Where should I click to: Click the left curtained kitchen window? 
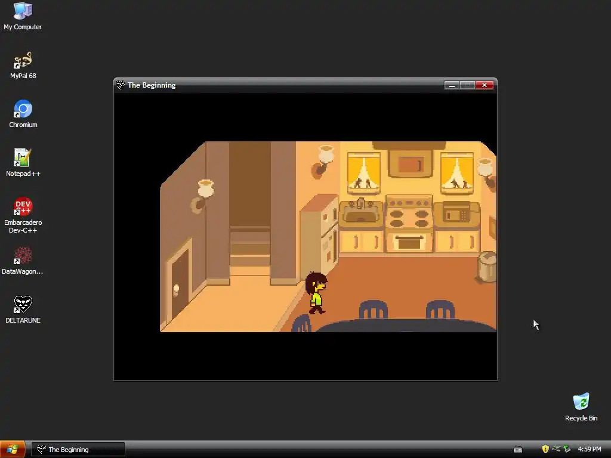click(363, 174)
